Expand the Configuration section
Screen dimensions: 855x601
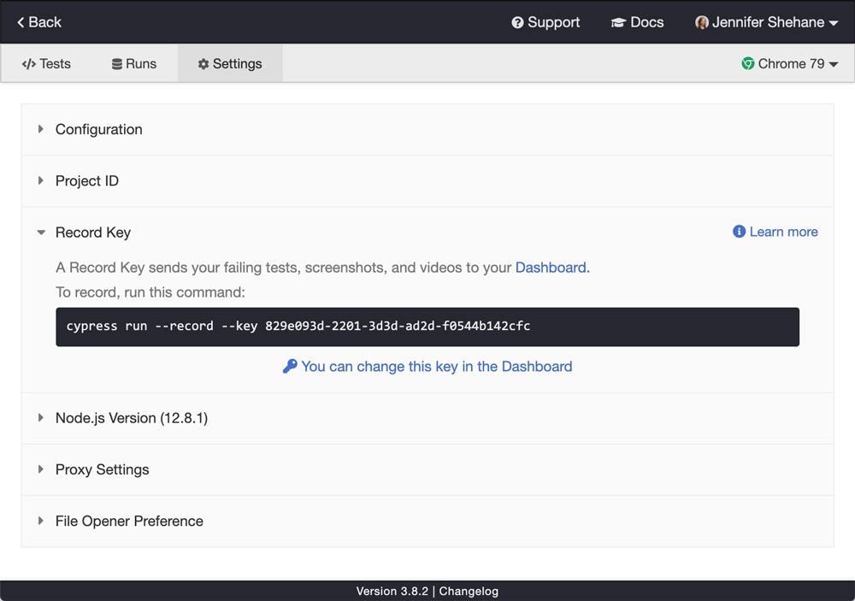point(98,129)
